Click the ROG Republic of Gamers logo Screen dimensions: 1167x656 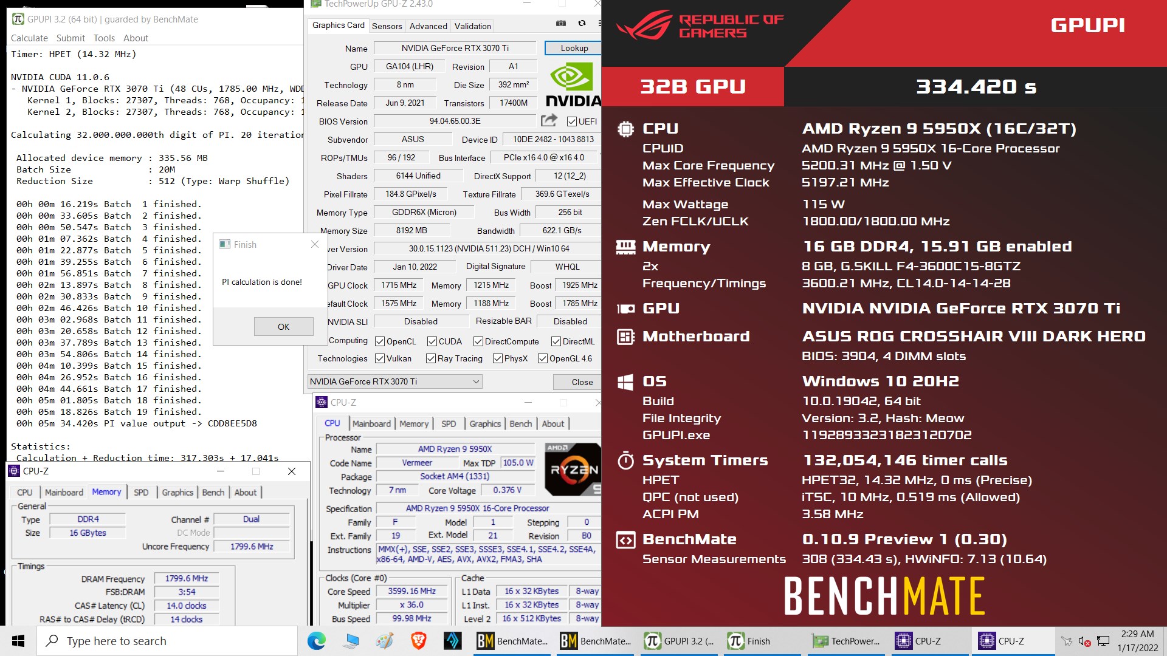pyautogui.click(x=700, y=26)
